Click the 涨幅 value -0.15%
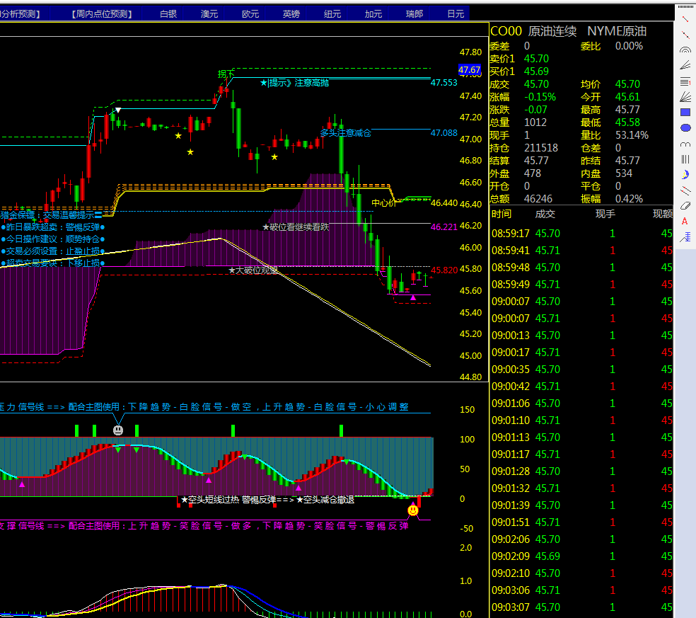 coord(540,97)
